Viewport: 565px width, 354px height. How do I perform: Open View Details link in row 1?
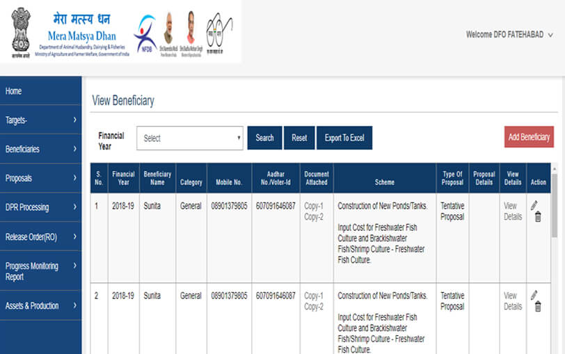point(512,211)
